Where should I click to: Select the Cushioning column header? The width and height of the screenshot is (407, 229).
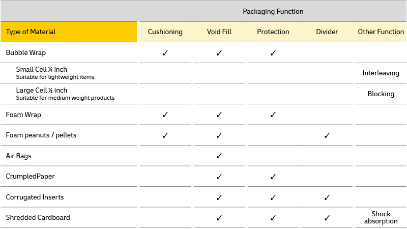[x=165, y=32]
